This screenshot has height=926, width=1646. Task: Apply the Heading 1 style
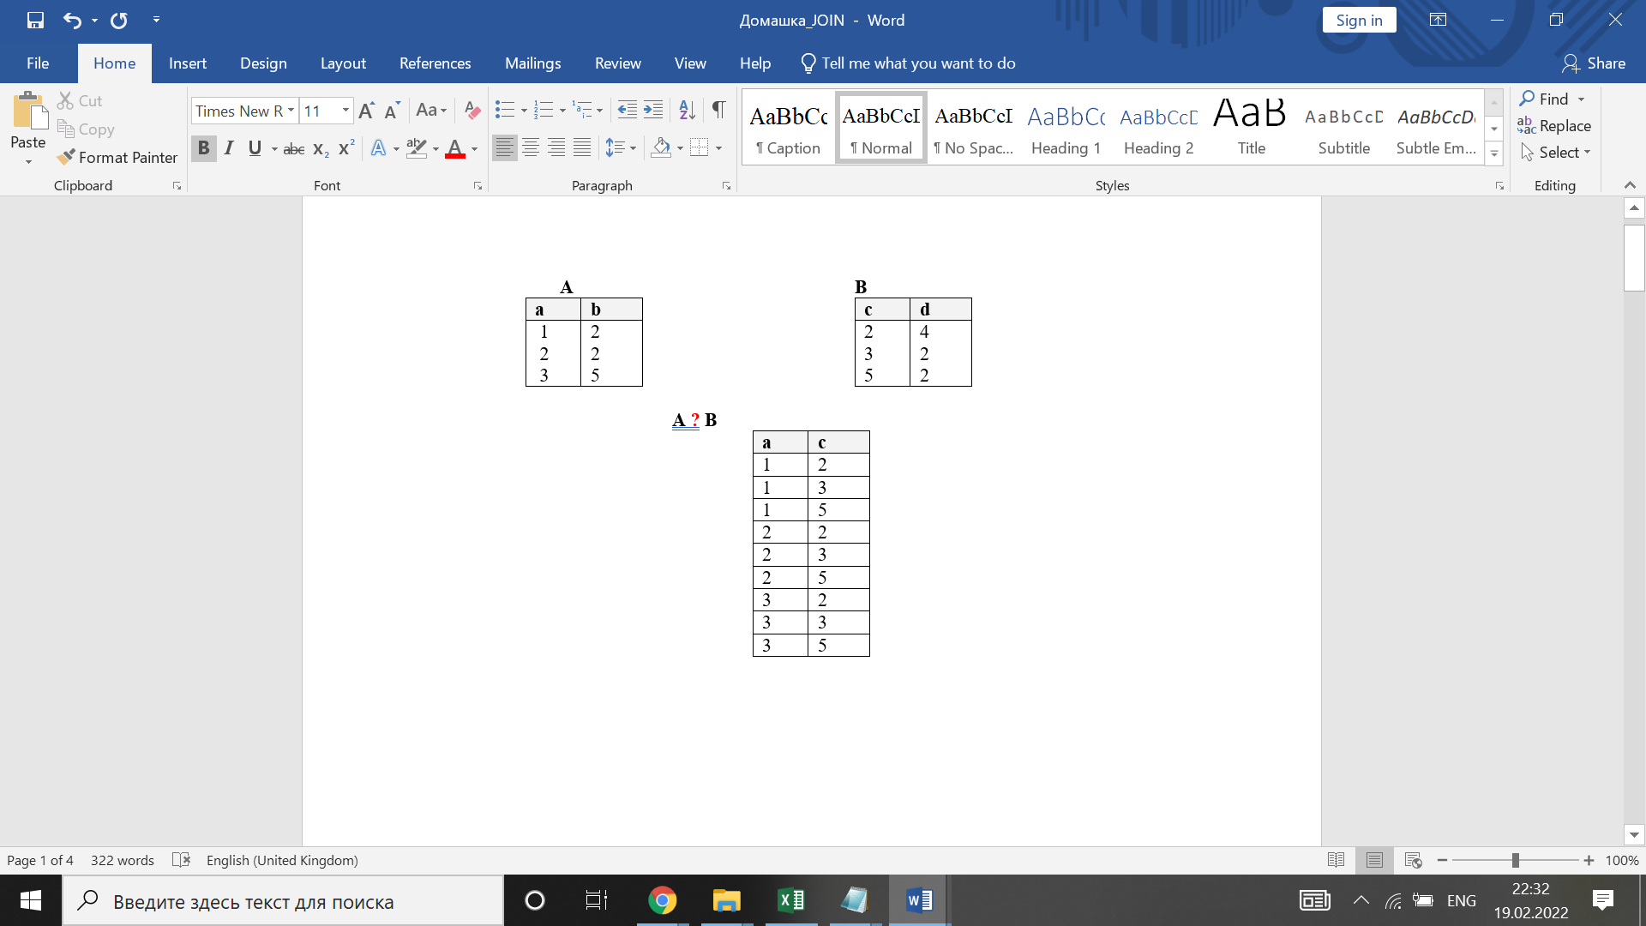click(1066, 128)
